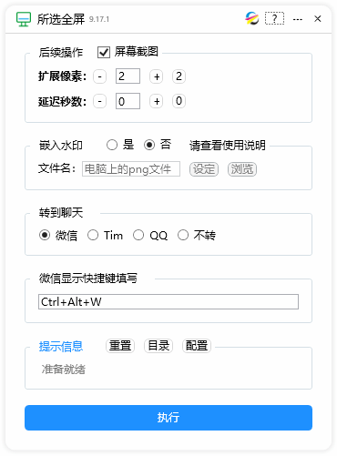Click the 配置 configuration button
Screen dimensions: 337x456
(x=197, y=346)
